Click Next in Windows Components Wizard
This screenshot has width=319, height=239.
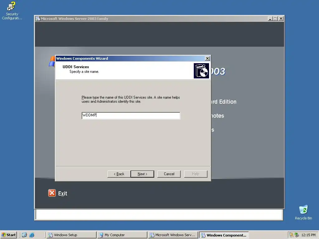tap(142, 174)
